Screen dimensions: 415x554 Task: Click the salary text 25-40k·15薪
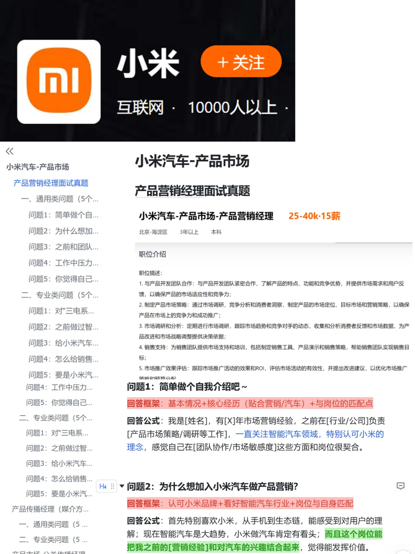click(x=314, y=216)
